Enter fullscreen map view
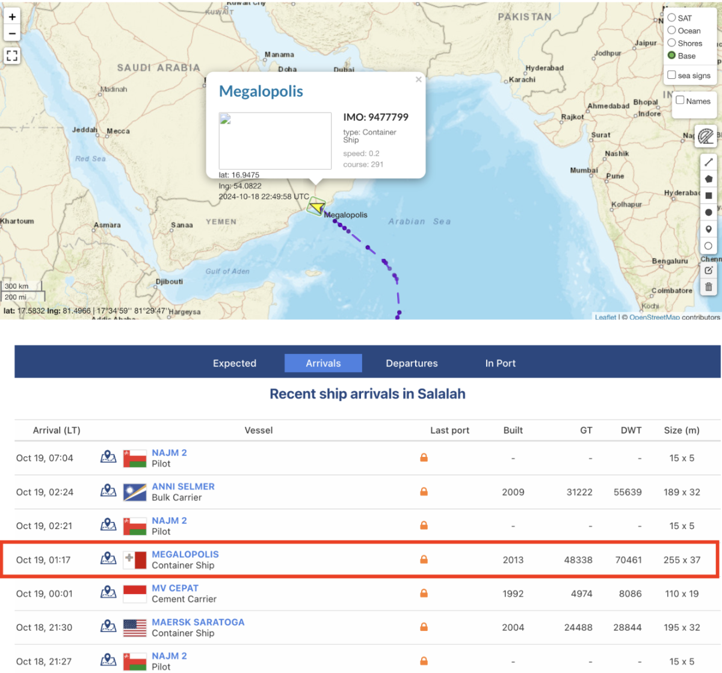722x673 pixels. (12, 56)
